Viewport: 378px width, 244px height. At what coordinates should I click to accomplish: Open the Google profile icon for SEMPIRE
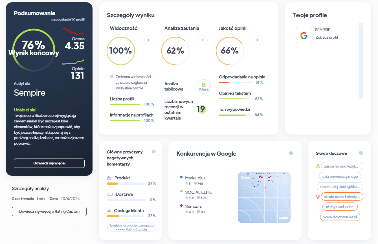(304, 36)
